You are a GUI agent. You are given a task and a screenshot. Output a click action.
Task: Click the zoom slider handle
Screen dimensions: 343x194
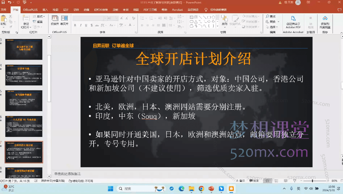click(x=312, y=181)
